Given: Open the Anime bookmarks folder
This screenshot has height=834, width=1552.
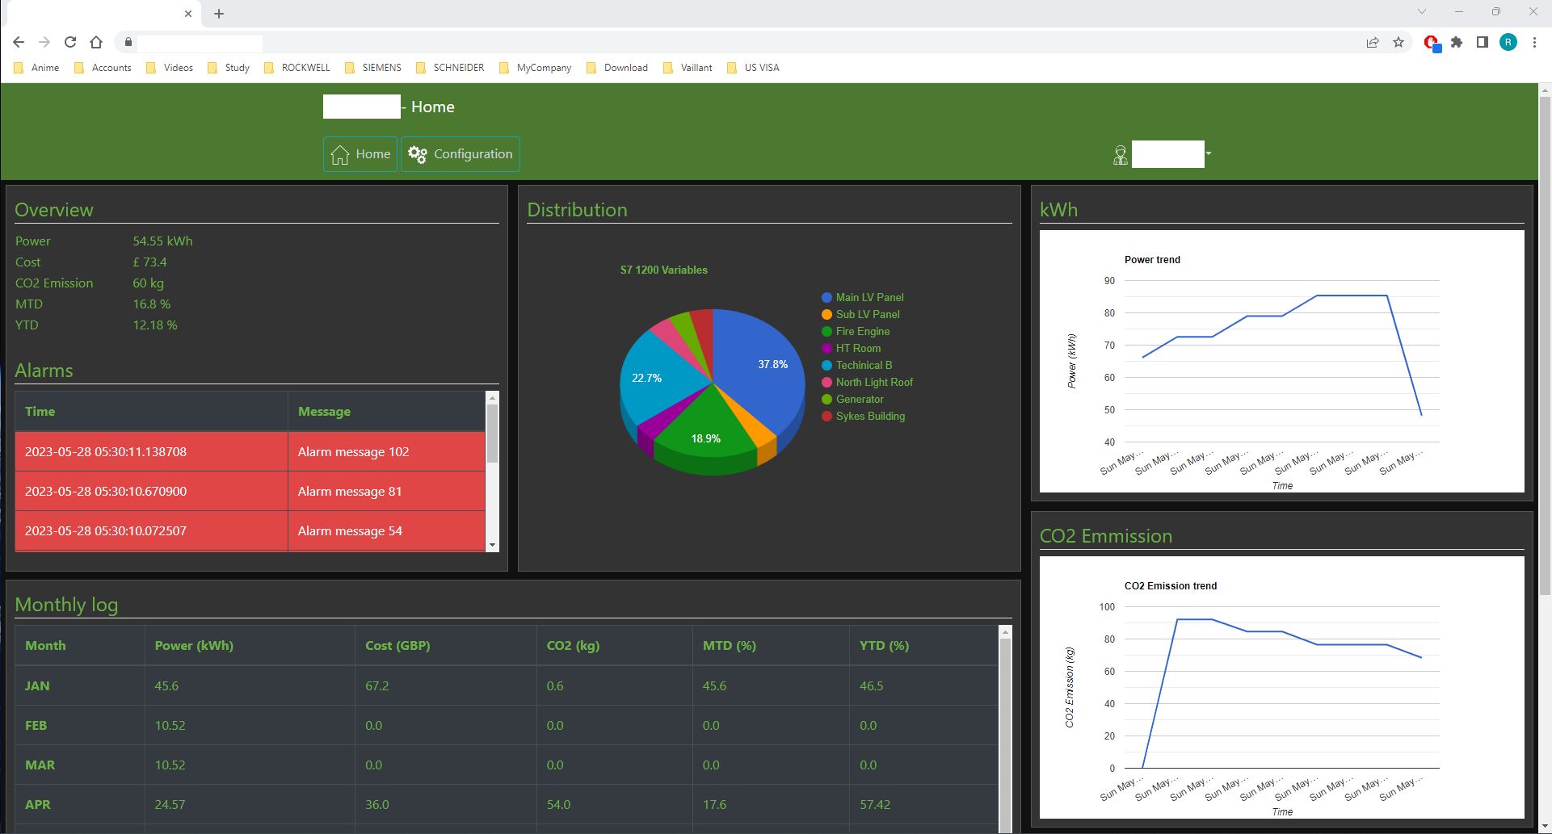Looking at the screenshot, I should tap(37, 68).
